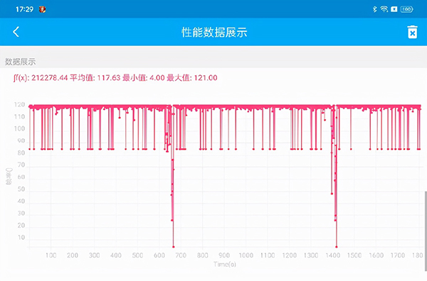
Task: Tap the trash delete icon
Action: click(x=412, y=32)
